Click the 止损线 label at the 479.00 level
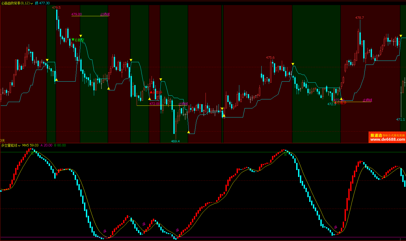This screenshot has height=241, width=406. pyautogui.click(x=105, y=14)
